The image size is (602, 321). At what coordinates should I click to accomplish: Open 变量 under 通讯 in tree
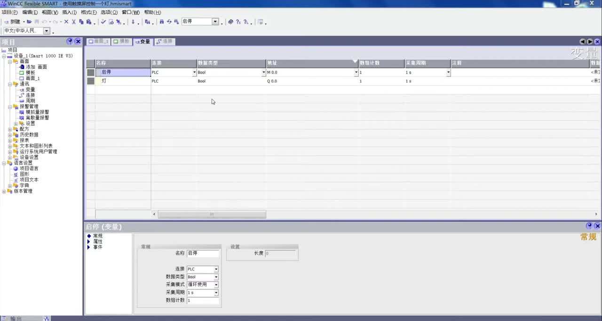(x=30, y=90)
